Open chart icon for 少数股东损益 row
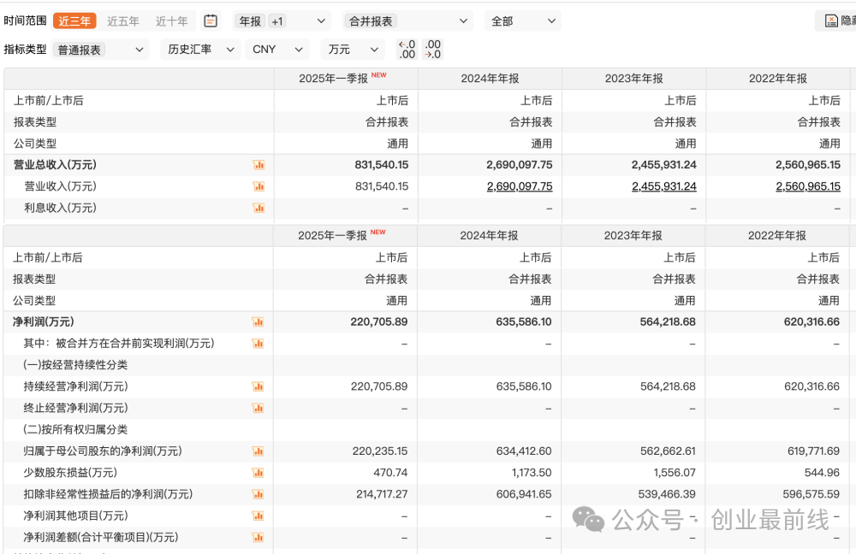This screenshot has width=856, height=554. click(x=258, y=473)
